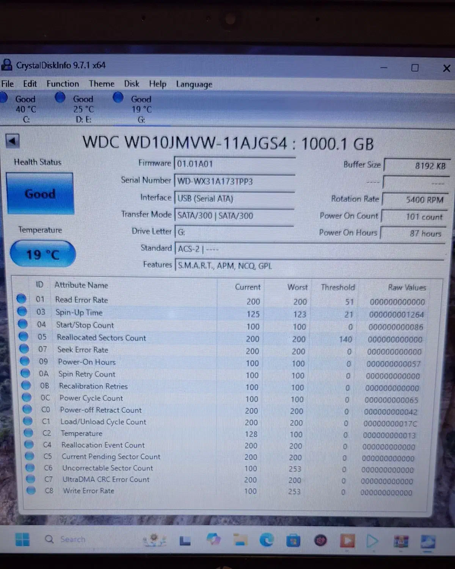
Task: Click the Serial Number field
Action: point(235,181)
